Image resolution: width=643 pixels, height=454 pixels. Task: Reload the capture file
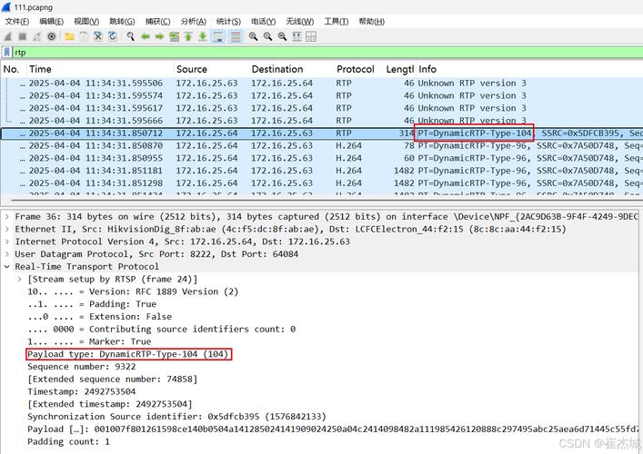[113, 37]
